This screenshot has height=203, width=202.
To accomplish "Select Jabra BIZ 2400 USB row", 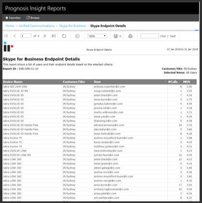I will (99, 87).
